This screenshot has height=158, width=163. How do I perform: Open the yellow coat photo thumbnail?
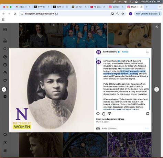pyautogui.click(x=130, y=35)
